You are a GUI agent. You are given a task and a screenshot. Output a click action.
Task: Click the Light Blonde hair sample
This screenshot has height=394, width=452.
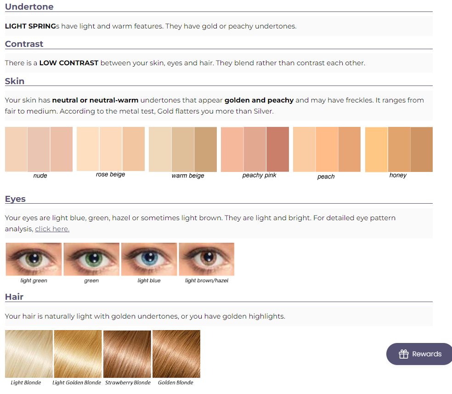[x=29, y=354]
